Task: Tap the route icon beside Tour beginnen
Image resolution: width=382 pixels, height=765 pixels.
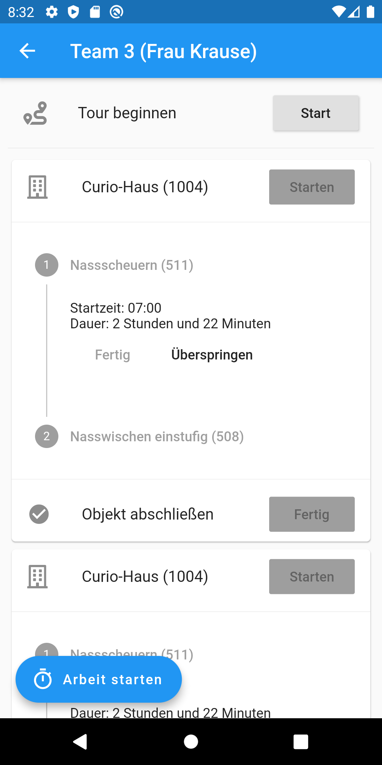Action: pyautogui.click(x=35, y=113)
